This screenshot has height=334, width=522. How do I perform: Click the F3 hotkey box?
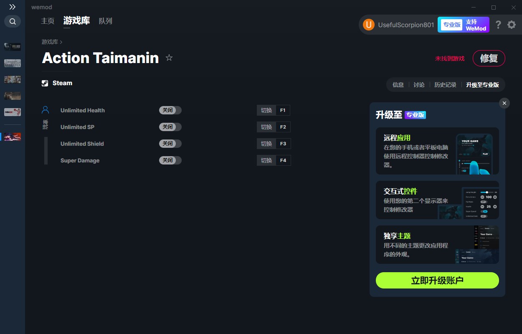[x=283, y=144]
